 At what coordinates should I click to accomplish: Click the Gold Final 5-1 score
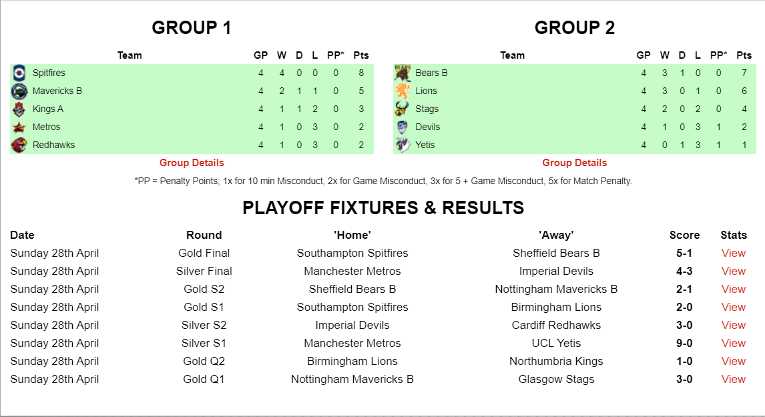pos(684,253)
